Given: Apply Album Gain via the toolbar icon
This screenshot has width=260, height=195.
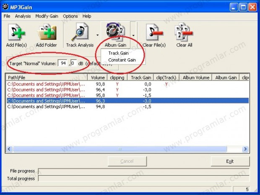Looking at the screenshot, I should (116, 32).
